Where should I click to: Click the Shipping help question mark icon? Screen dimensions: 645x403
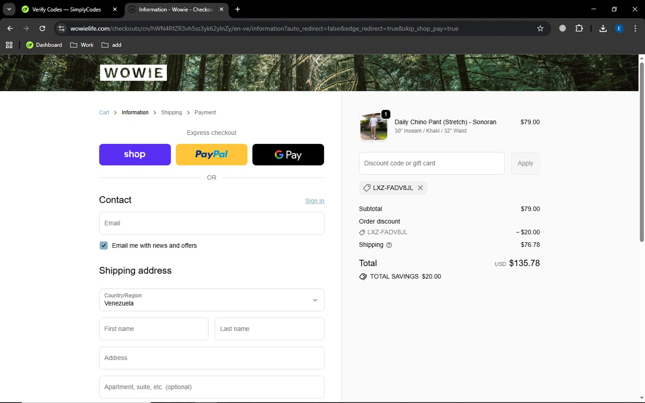click(389, 245)
